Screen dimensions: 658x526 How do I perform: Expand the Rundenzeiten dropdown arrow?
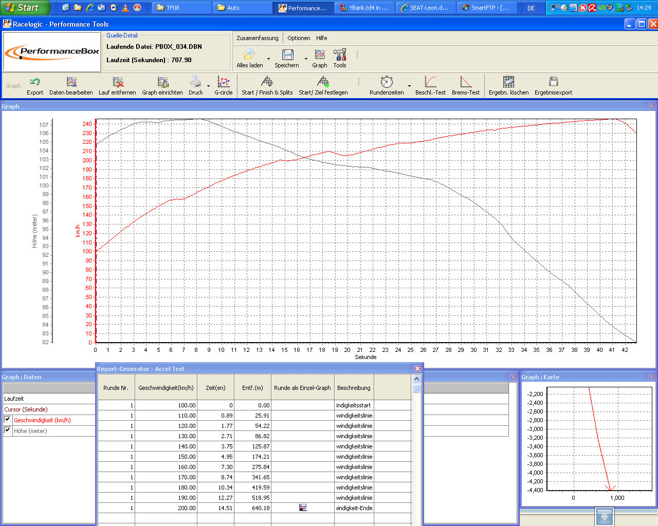coord(409,86)
